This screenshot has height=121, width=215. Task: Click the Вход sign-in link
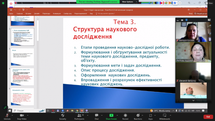(x=190, y=13)
